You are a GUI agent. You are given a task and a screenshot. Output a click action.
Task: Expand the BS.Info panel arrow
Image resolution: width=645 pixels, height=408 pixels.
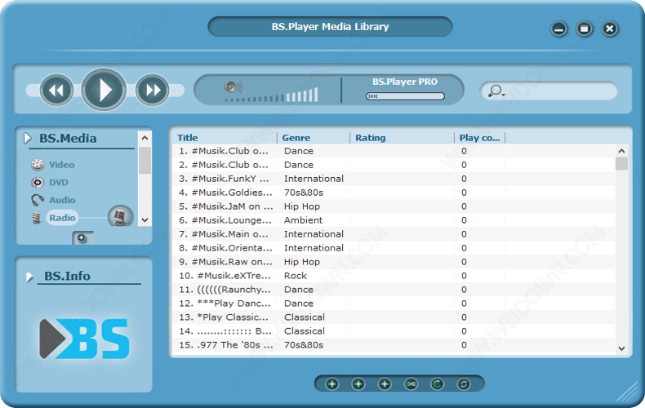click(29, 277)
